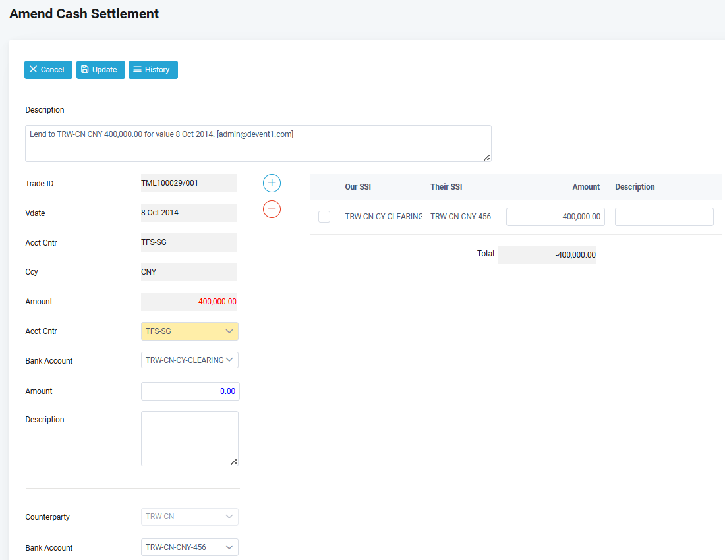Click the Our SSI column header
Image resolution: width=725 pixels, height=560 pixels.
[358, 187]
